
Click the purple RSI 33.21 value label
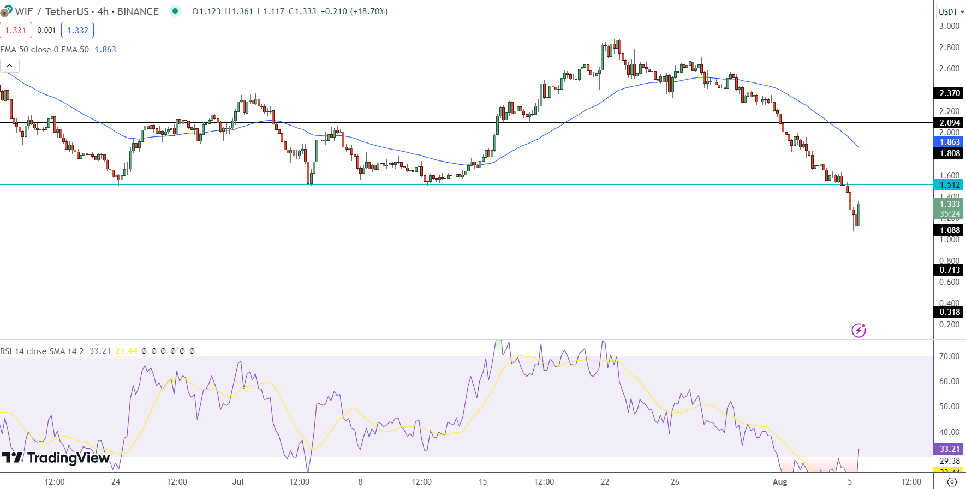point(949,449)
